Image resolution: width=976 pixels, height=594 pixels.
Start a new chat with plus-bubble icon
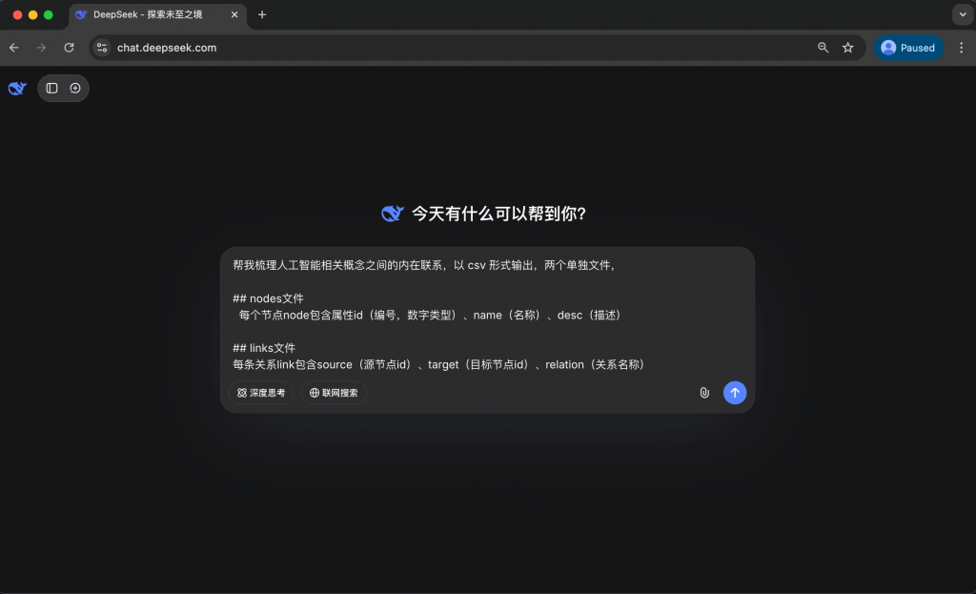click(x=75, y=88)
